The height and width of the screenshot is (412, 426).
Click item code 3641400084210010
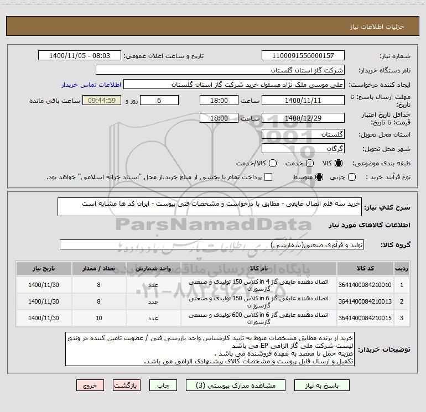365,285
